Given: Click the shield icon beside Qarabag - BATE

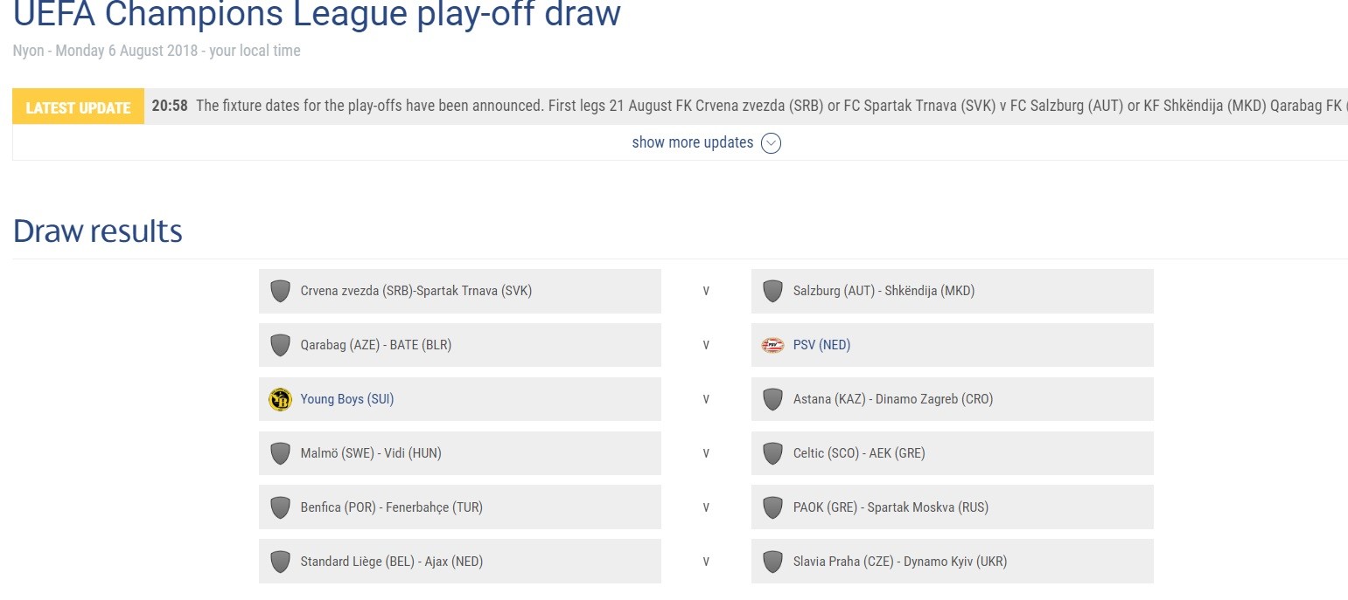Looking at the screenshot, I should (x=280, y=345).
